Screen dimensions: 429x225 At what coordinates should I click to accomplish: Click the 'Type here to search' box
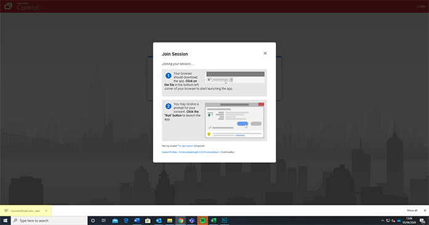(49, 221)
